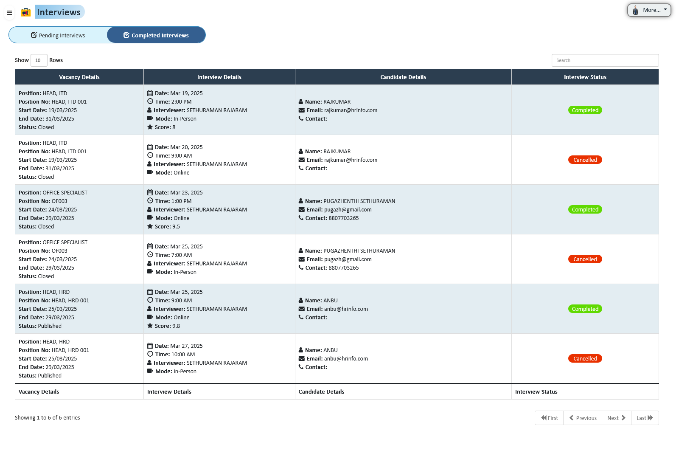Screen dimensions: 679x476
Task: Click the star icon next to Score 9.5
Action: [x=150, y=226]
